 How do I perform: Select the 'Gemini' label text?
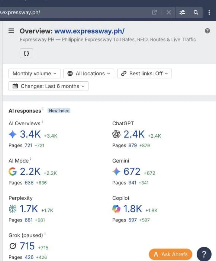pyautogui.click(x=121, y=161)
